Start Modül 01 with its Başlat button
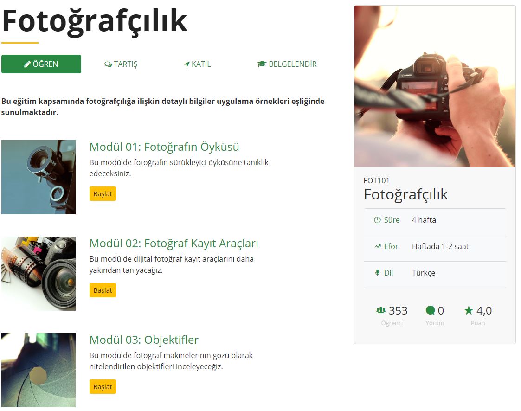Screen dimensions: 521x411 [103, 194]
